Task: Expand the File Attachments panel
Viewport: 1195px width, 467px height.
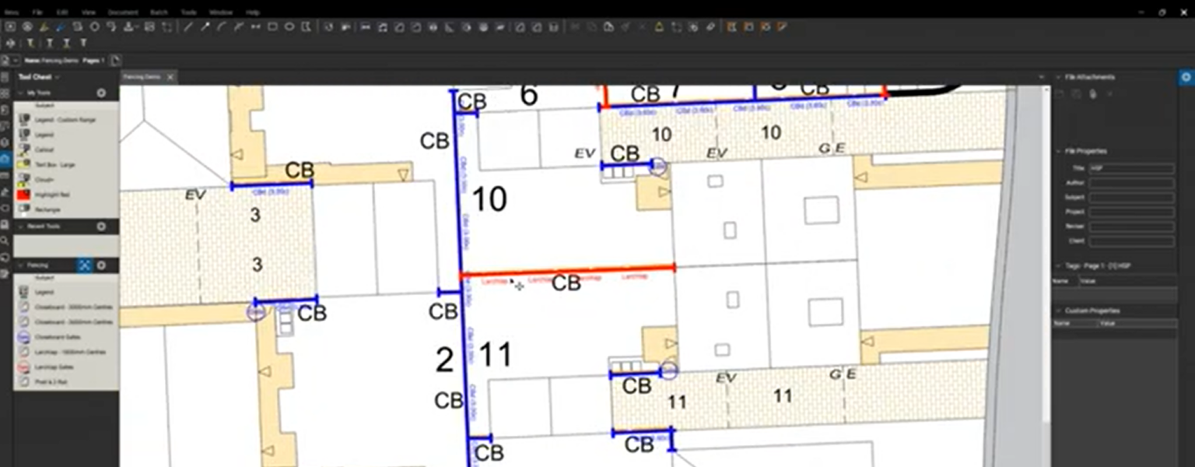Action: [1060, 77]
